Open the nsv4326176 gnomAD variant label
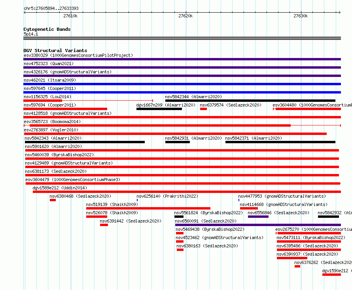Viewport: 352px width, 290px height. click(x=68, y=72)
